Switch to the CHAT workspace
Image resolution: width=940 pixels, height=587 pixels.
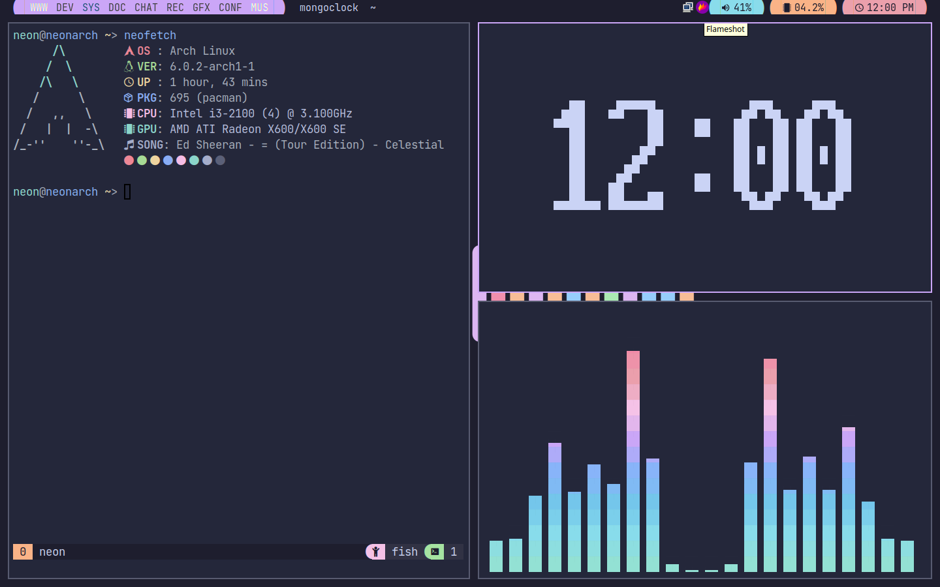pyautogui.click(x=146, y=8)
